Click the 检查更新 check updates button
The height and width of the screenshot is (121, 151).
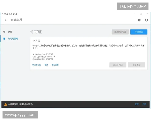pos(136,65)
